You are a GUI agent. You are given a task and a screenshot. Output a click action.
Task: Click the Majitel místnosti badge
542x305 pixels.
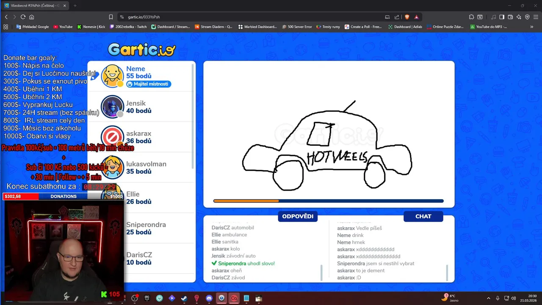(149, 84)
